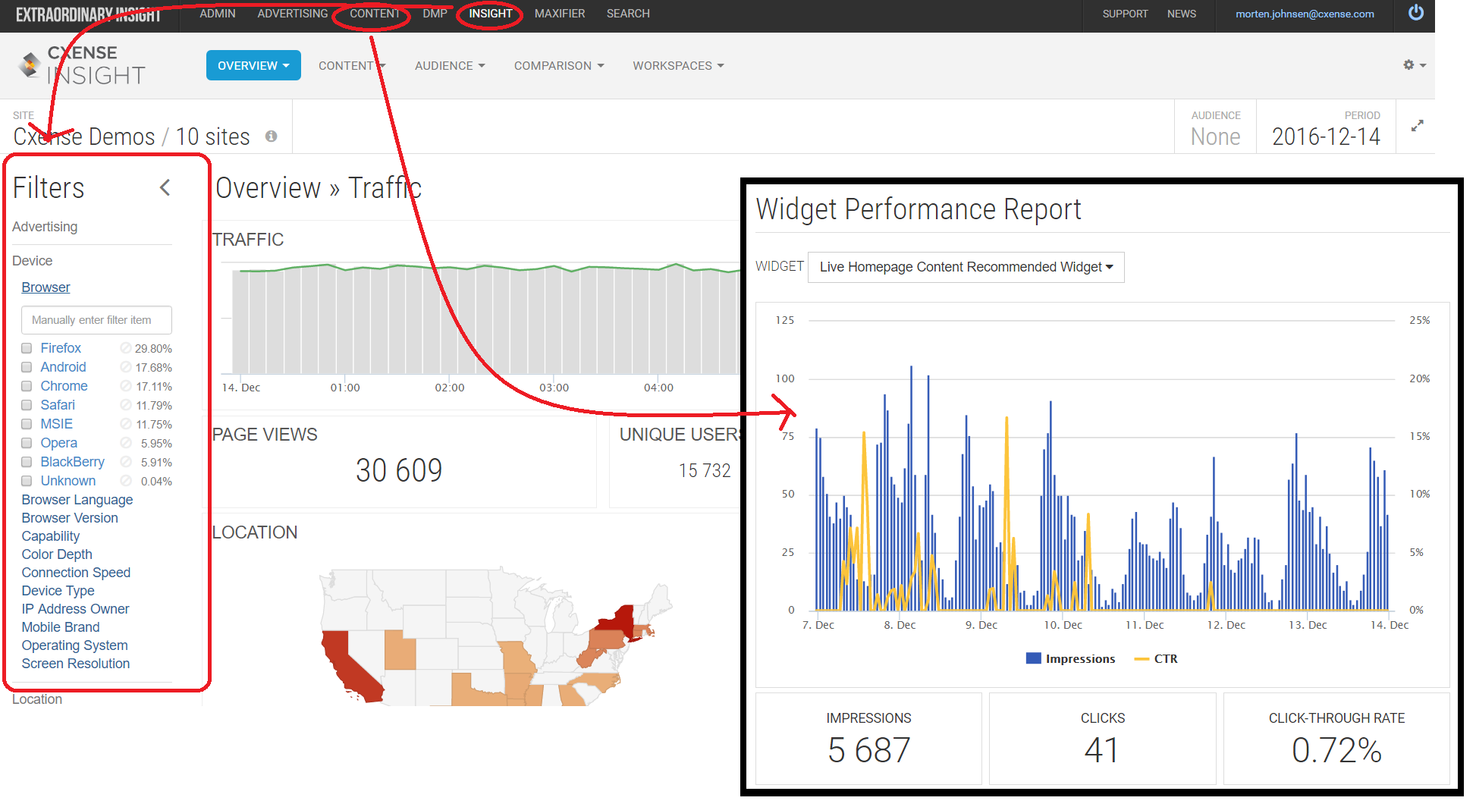Open the settings gear menu
Viewport: 1476px width, 807px height.
point(1415,65)
